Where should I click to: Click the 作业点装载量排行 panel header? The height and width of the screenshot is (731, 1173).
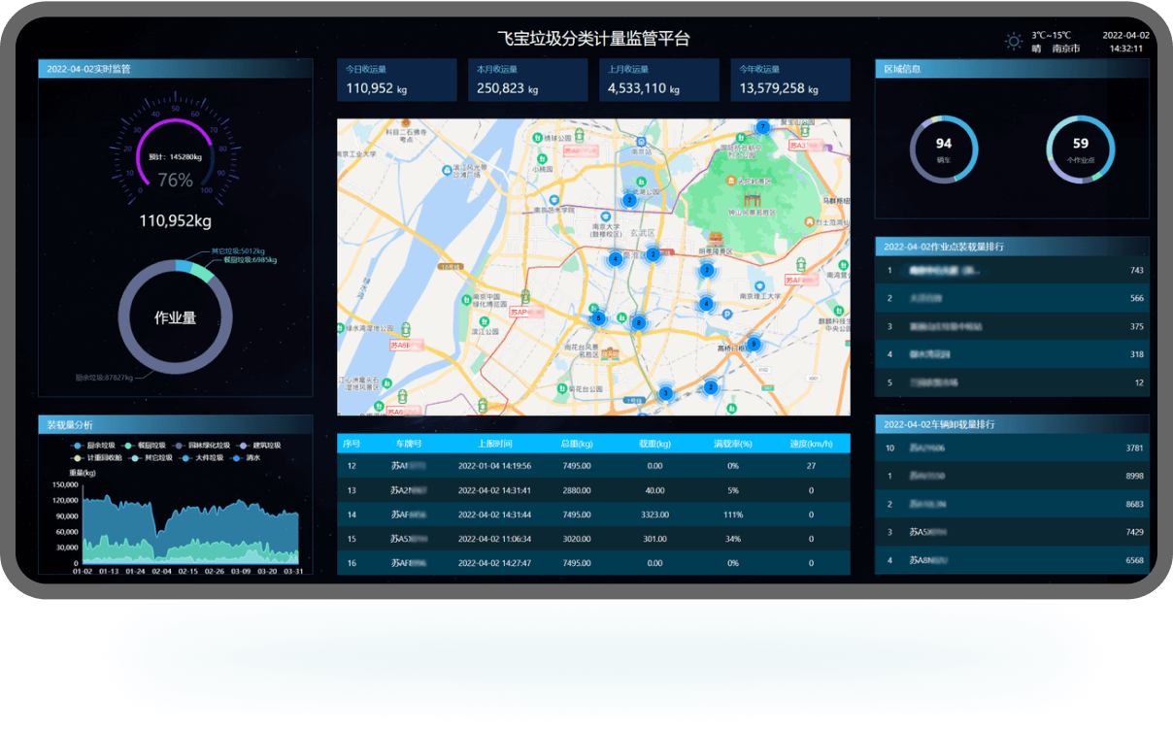click(1012, 247)
